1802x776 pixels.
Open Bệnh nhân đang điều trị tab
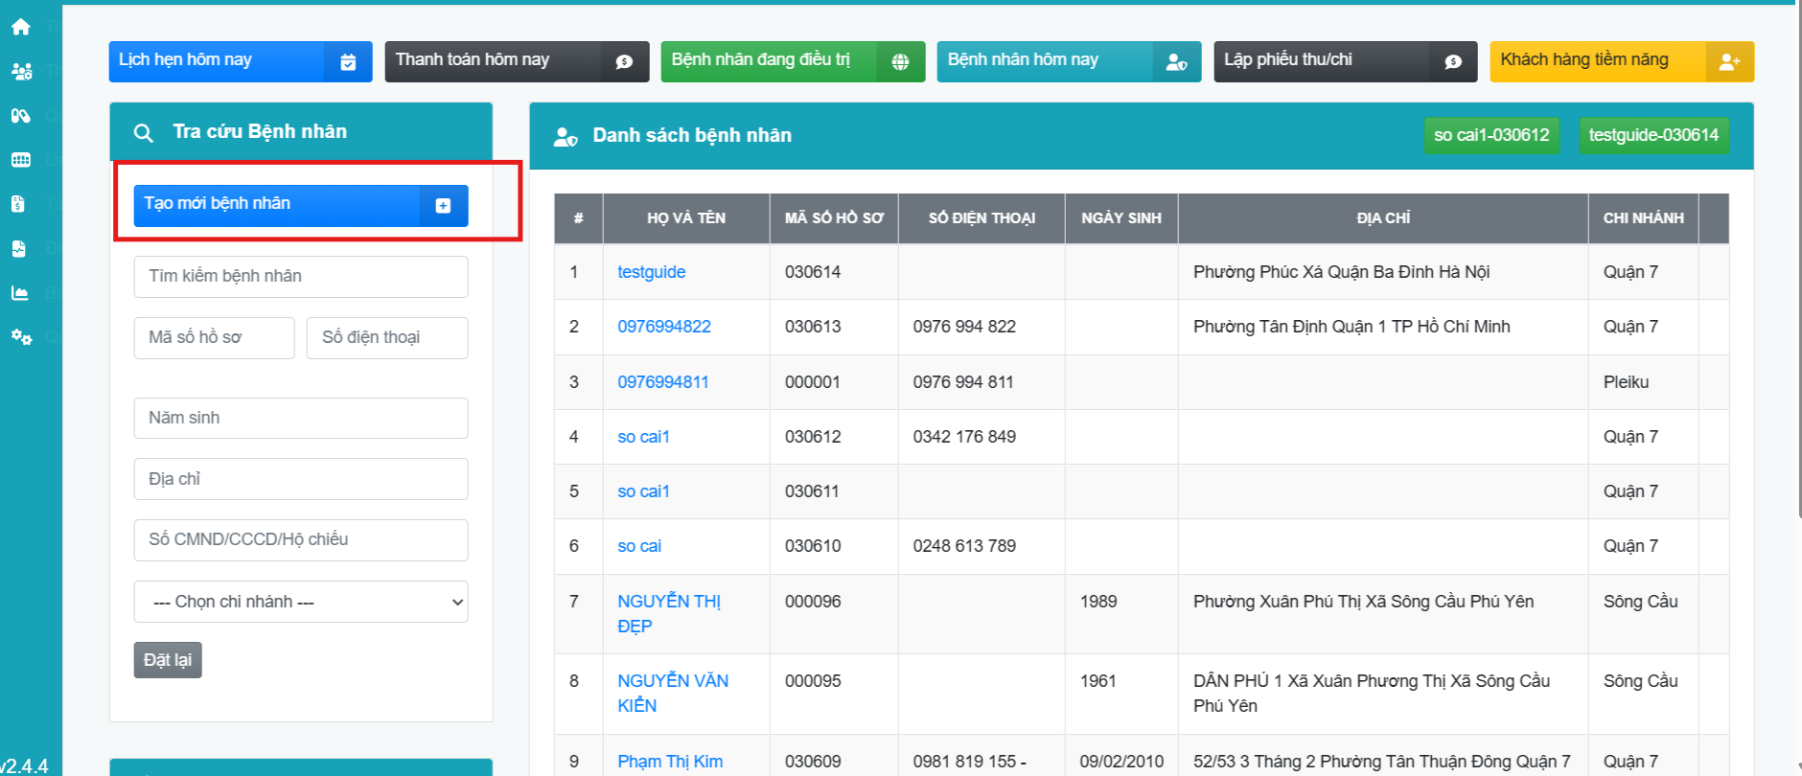coord(792,61)
